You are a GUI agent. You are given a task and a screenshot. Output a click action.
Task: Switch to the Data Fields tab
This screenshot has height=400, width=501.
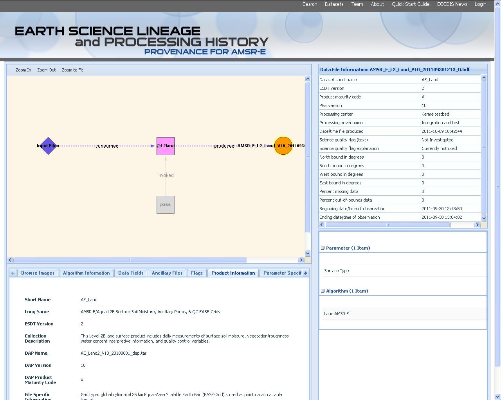(x=131, y=273)
